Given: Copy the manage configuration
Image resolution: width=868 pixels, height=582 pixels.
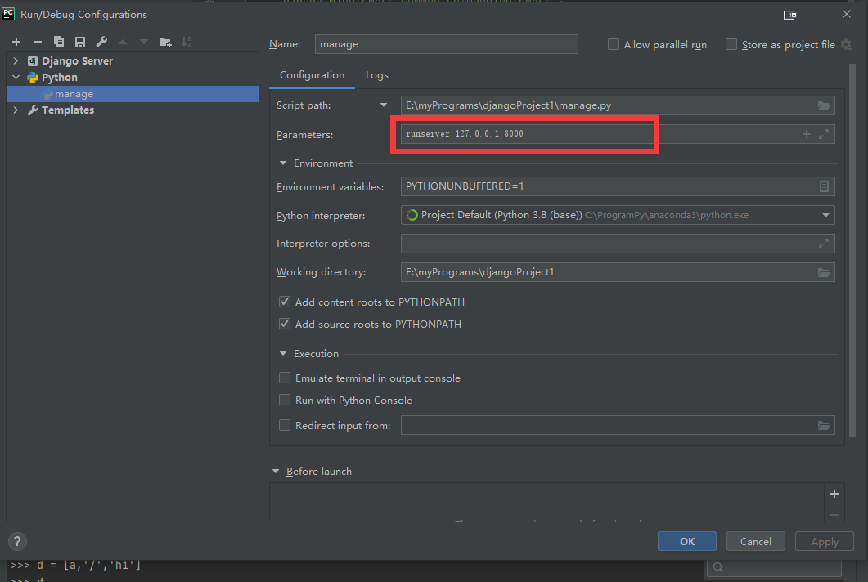Looking at the screenshot, I should coord(58,41).
